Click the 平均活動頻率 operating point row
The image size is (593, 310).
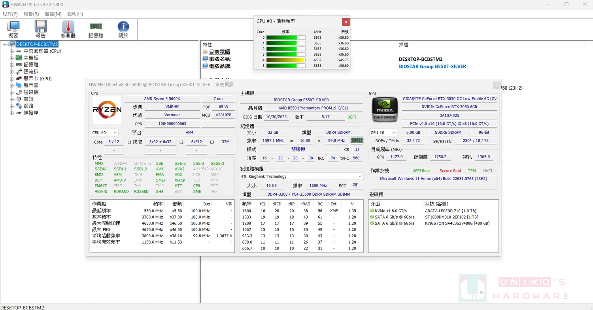[162, 236]
